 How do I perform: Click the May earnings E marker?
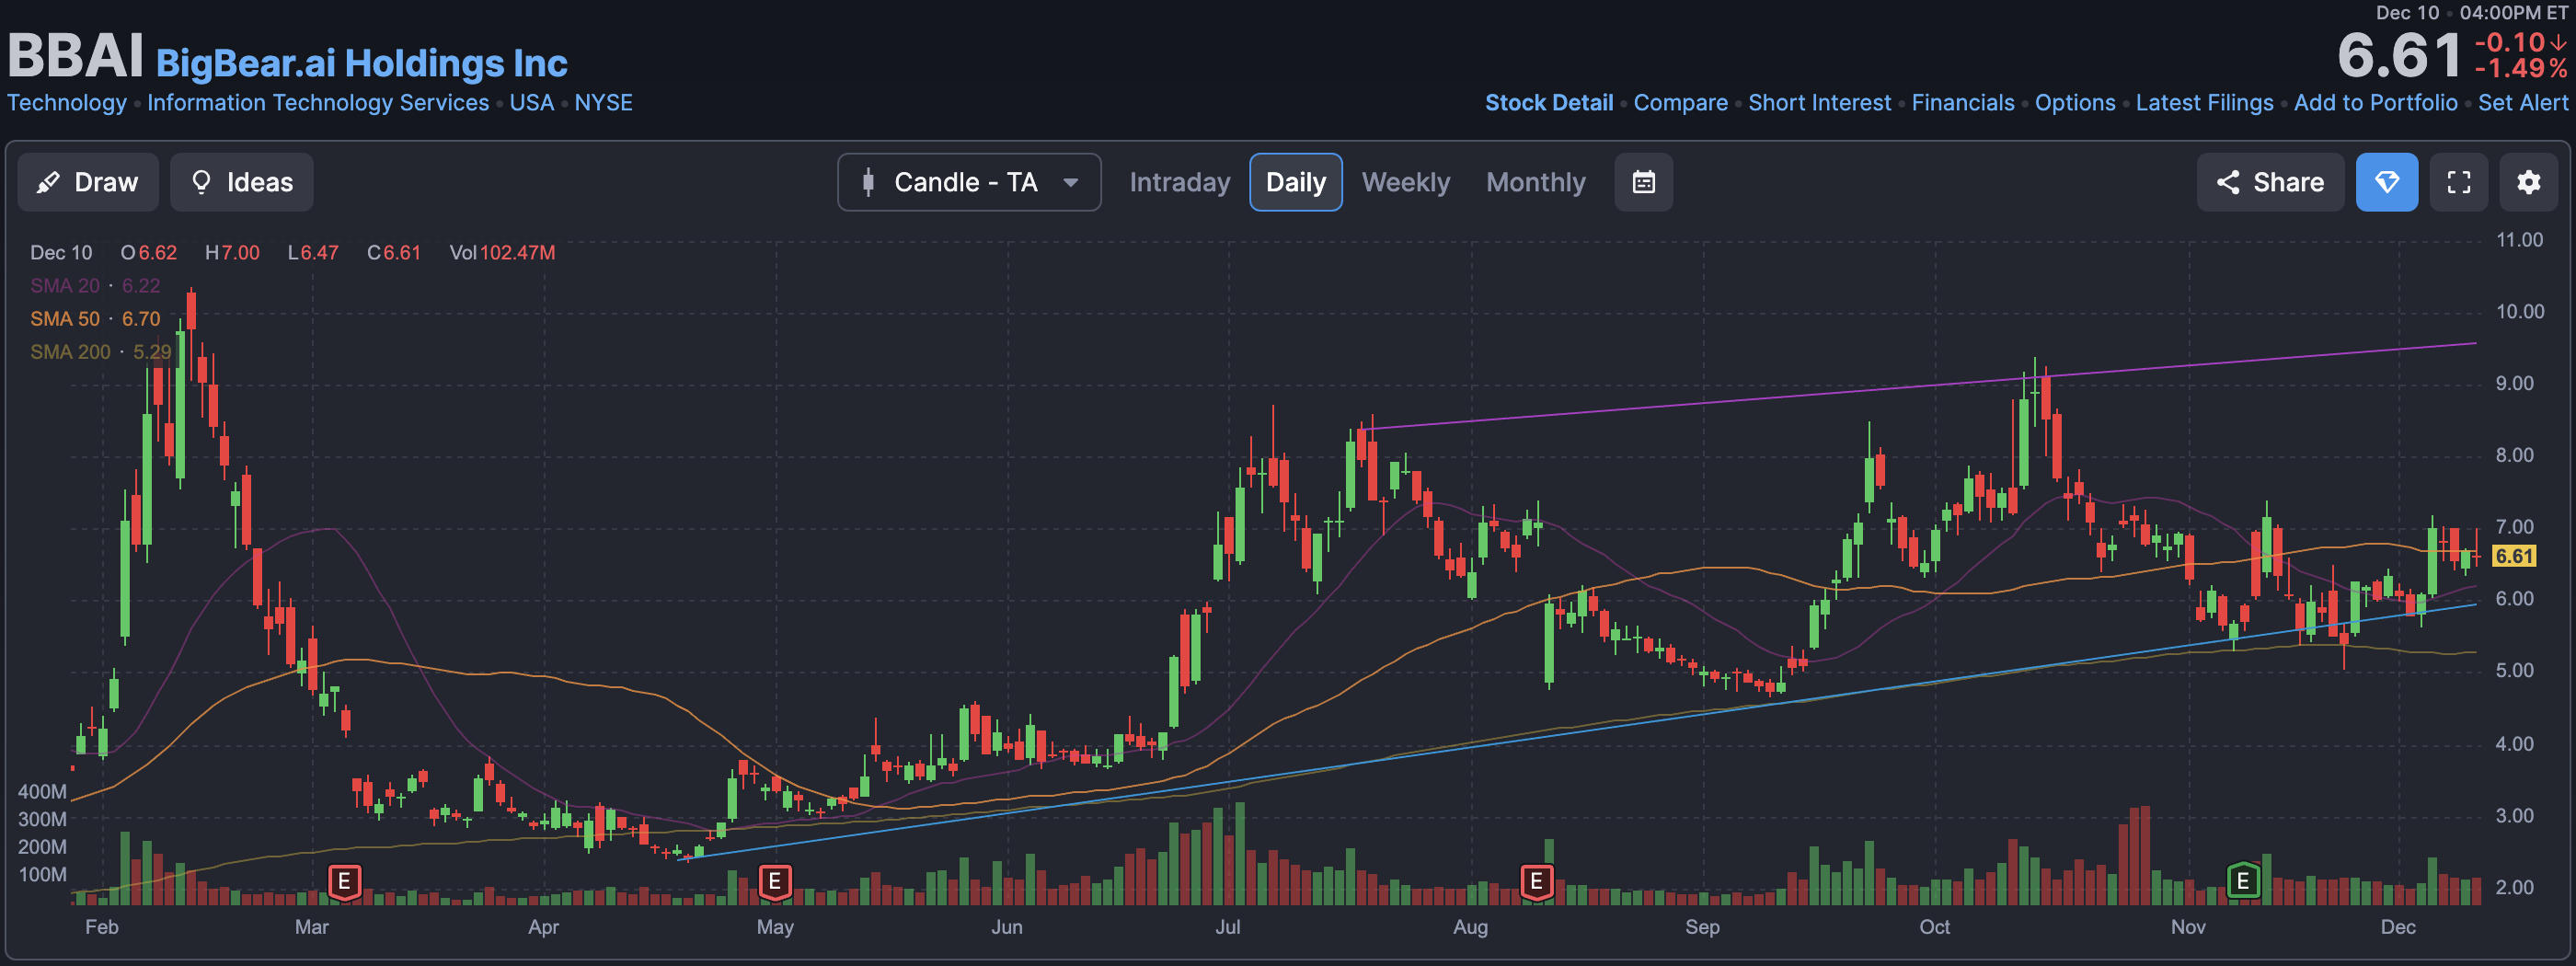pos(775,882)
